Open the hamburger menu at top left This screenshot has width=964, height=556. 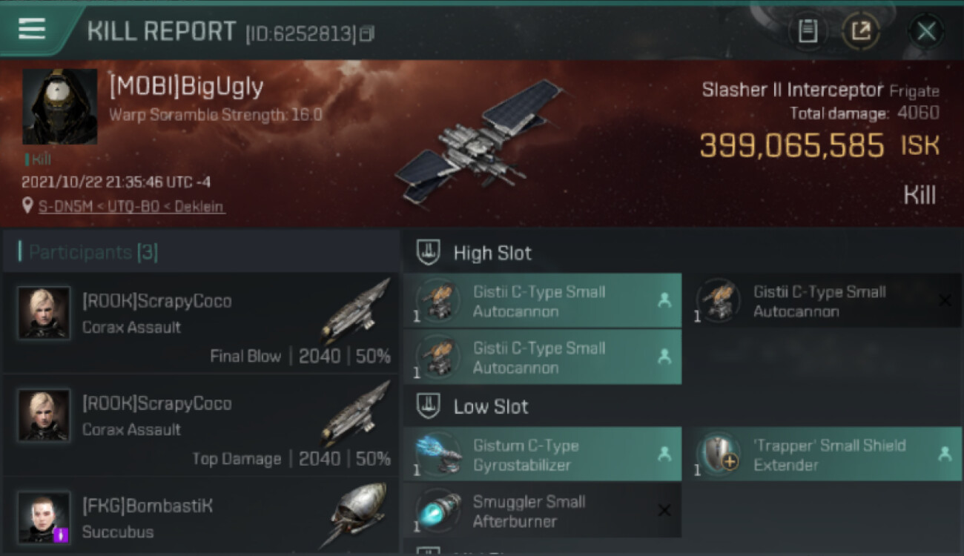[32, 29]
